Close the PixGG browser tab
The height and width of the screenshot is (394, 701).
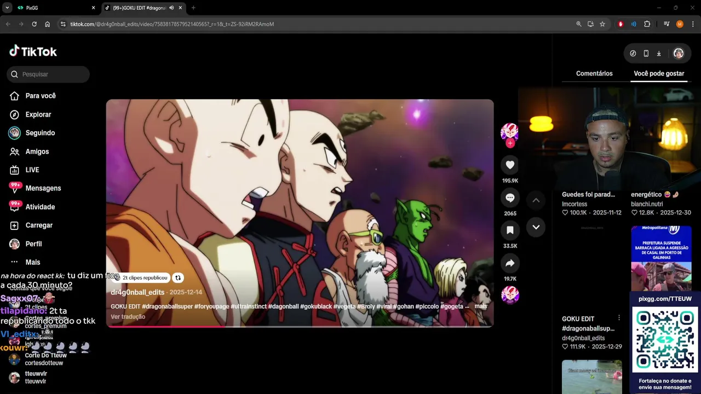[93, 8]
